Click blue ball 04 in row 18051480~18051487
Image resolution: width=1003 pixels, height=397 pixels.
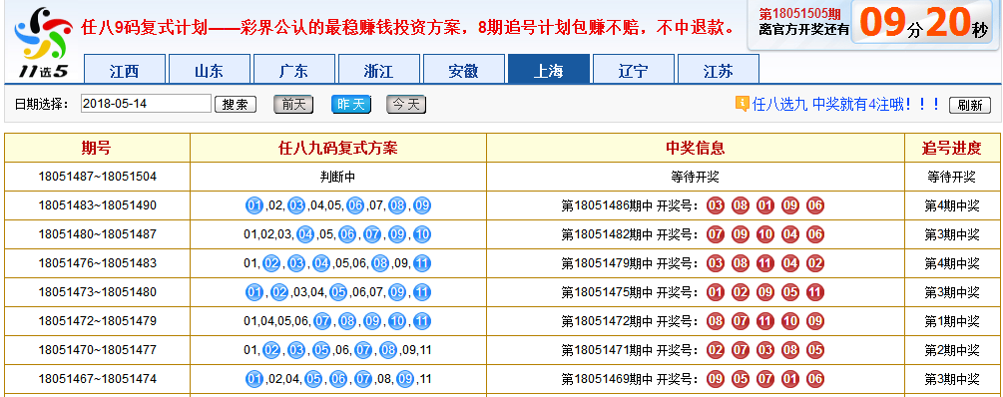(305, 234)
